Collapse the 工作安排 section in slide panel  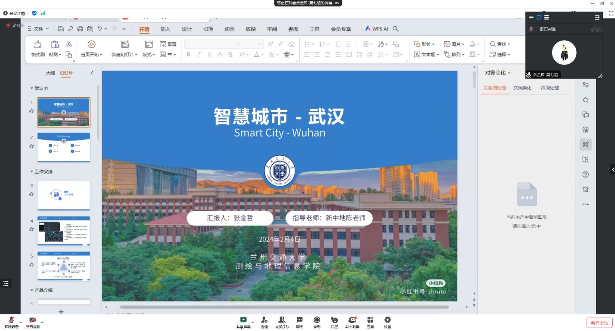coord(32,172)
